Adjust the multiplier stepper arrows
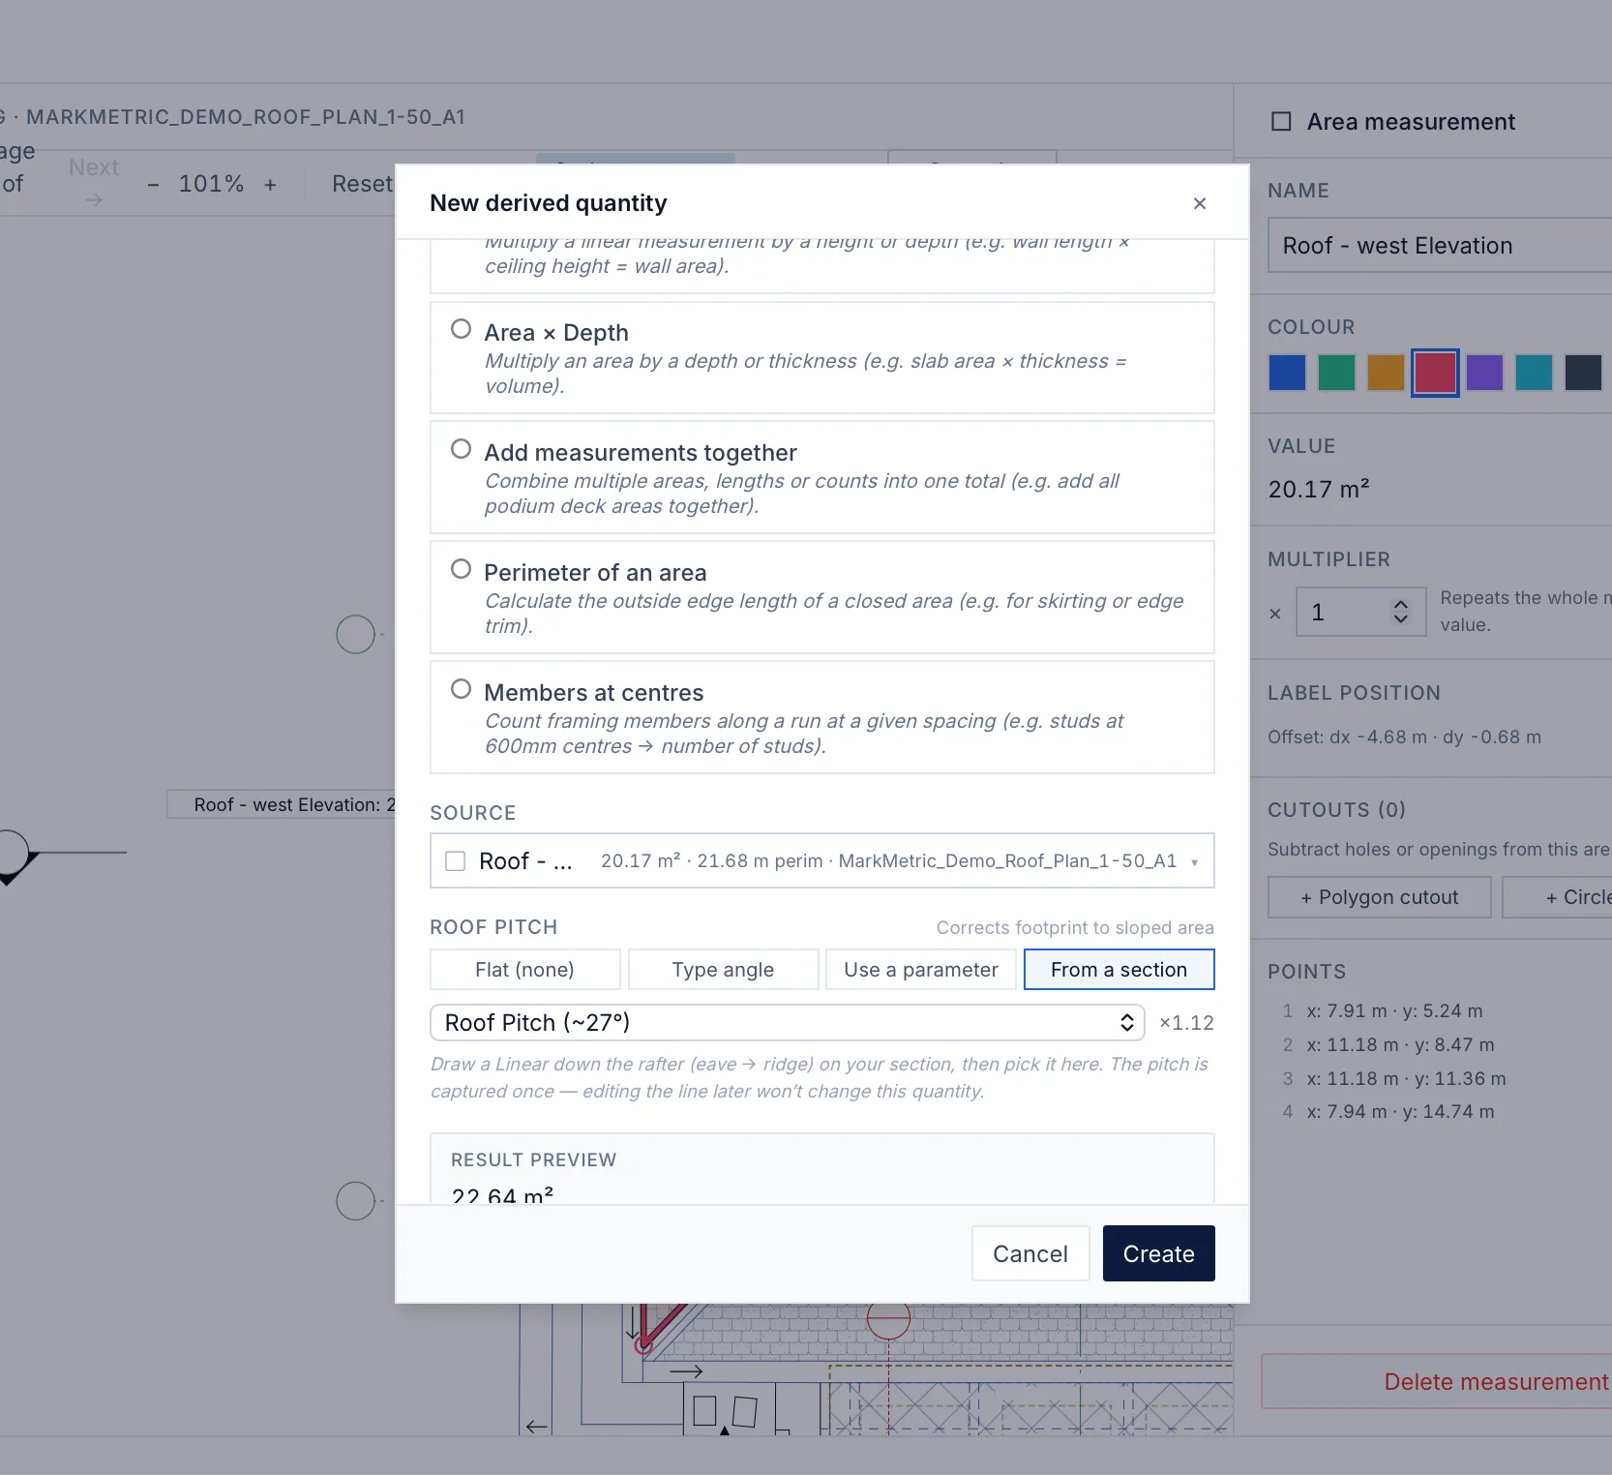 point(1400,612)
